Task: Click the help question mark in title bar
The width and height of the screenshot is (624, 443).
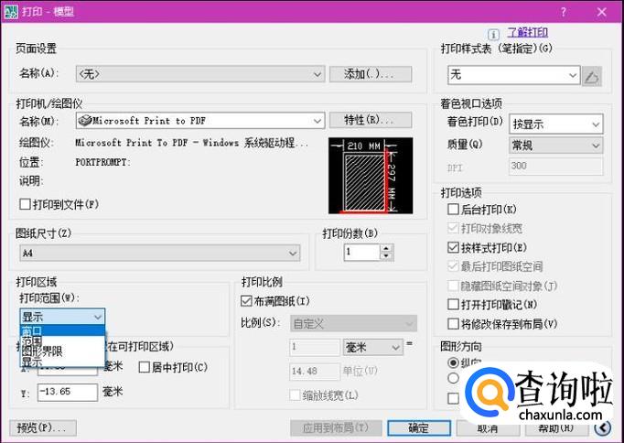Action: pos(563,12)
